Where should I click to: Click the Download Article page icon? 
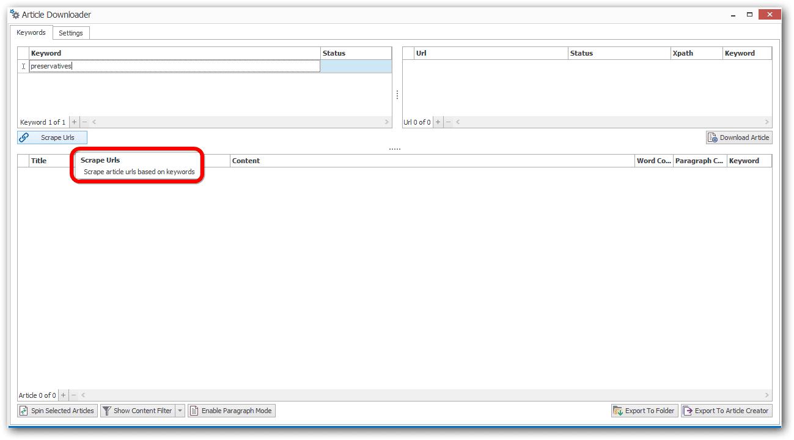pos(713,137)
